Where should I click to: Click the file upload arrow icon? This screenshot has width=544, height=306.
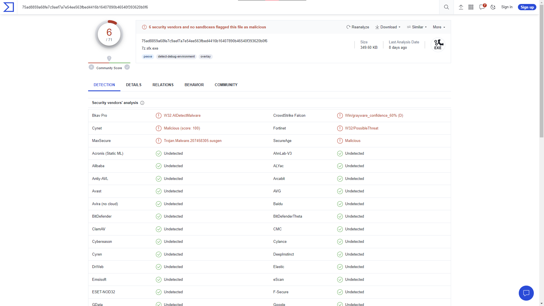(x=461, y=7)
